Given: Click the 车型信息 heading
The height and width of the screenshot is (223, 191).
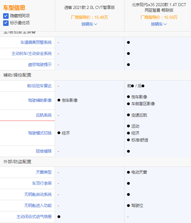Looking at the screenshot, I should [14, 8].
